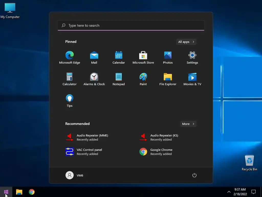
Task: Show hidden system tray icons
Action: pos(229,192)
